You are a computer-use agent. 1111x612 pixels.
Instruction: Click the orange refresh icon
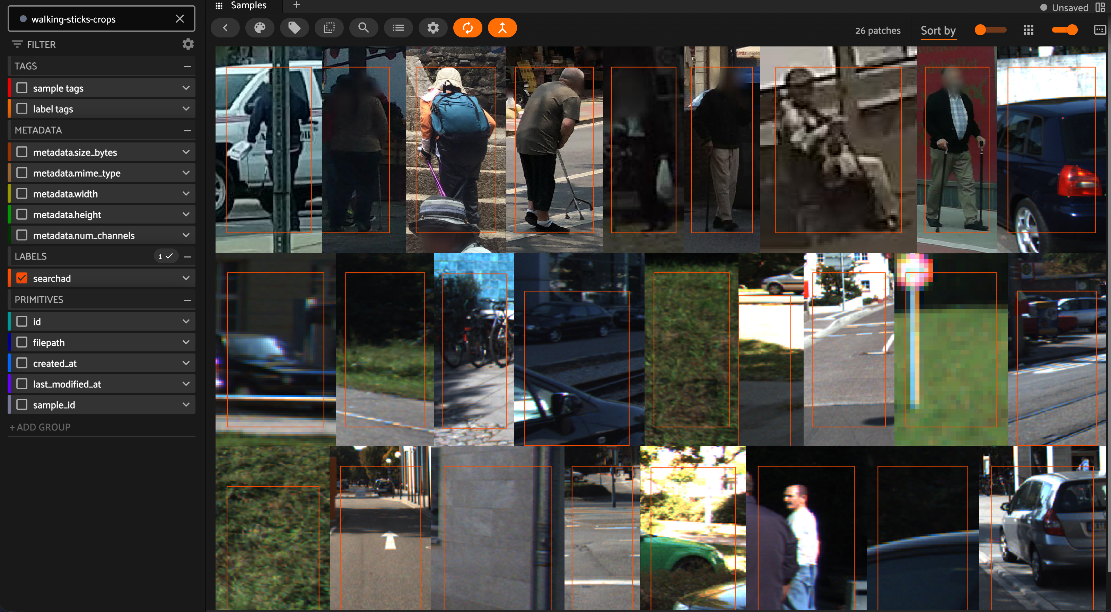point(467,28)
